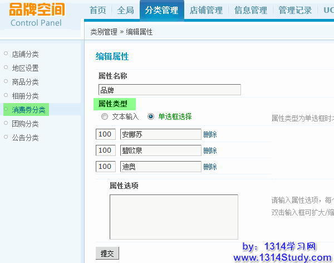Screen dimensions: 334x263
Task: Open the 店铺管理 tab
Action: (x=206, y=11)
